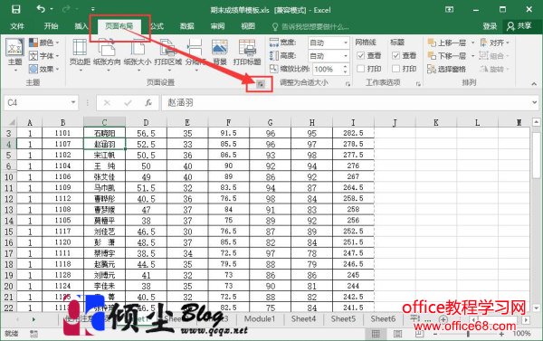Click Send Backward (下移一层) icon

(432, 56)
